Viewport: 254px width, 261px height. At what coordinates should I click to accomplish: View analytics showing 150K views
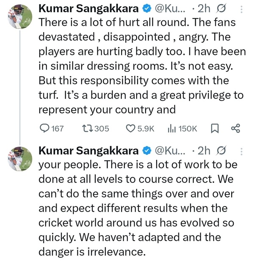(x=173, y=129)
